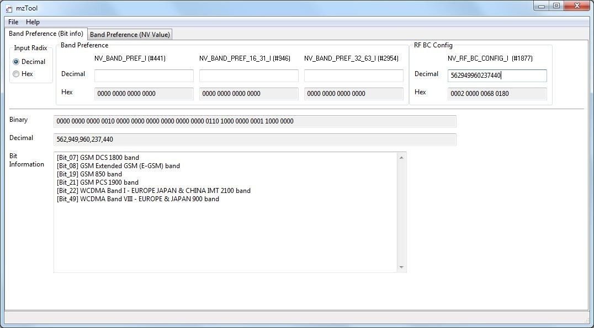Click the RF BC Config group label
The image size is (594, 328).
click(433, 45)
